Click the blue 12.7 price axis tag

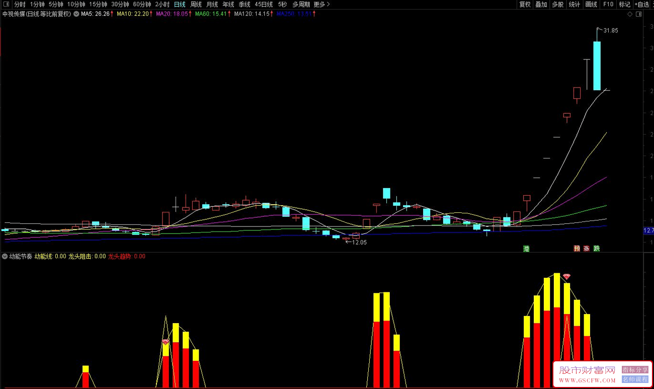click(648, 230)
